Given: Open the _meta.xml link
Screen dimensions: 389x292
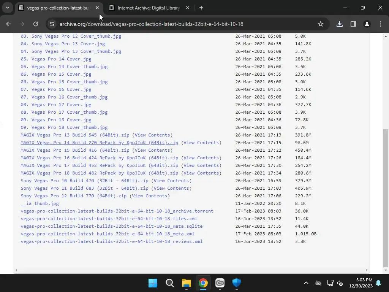Looking at the screenshot, I should tap(108, 234).
